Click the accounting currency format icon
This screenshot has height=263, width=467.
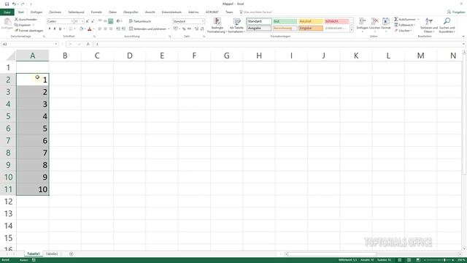176,29
